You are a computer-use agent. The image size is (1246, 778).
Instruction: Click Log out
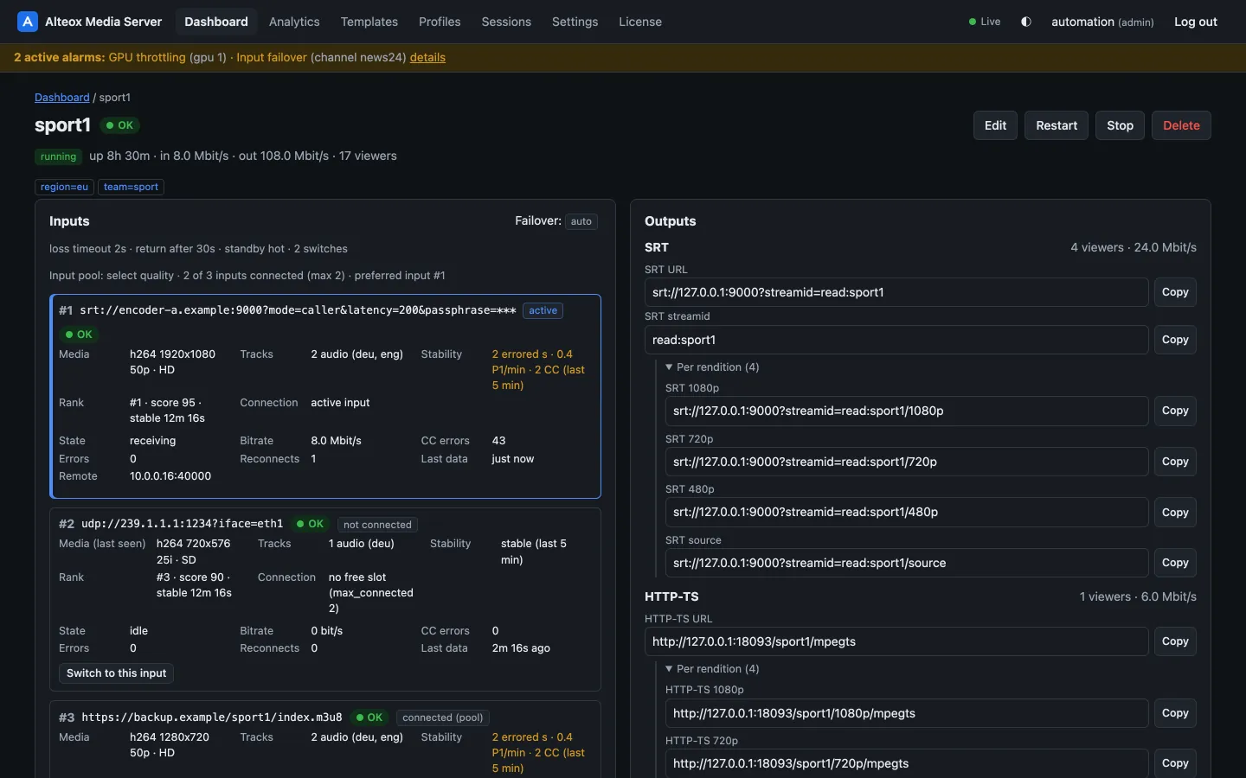click(1196, 22)
